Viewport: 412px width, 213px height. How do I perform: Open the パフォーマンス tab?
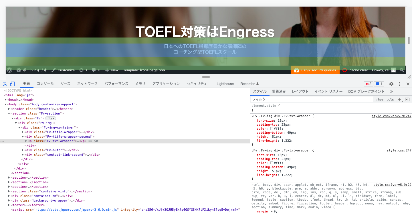point(116,84)
